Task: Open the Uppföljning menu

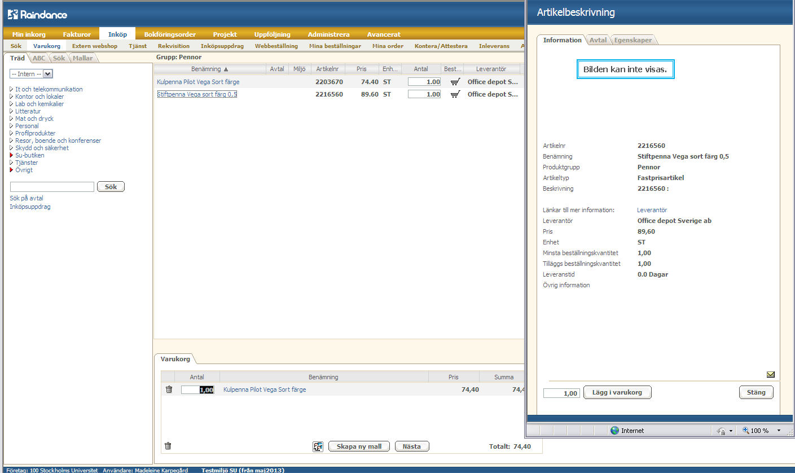Action: (273, 34)
